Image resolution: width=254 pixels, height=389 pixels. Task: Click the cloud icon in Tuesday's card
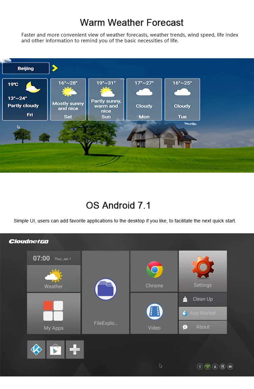182,92
